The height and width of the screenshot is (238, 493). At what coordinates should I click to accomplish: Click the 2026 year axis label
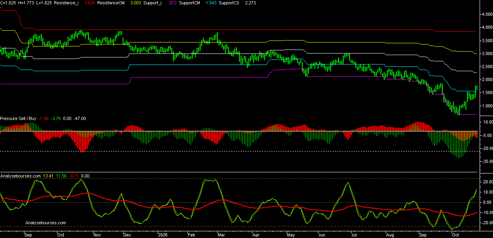[162, 234]
